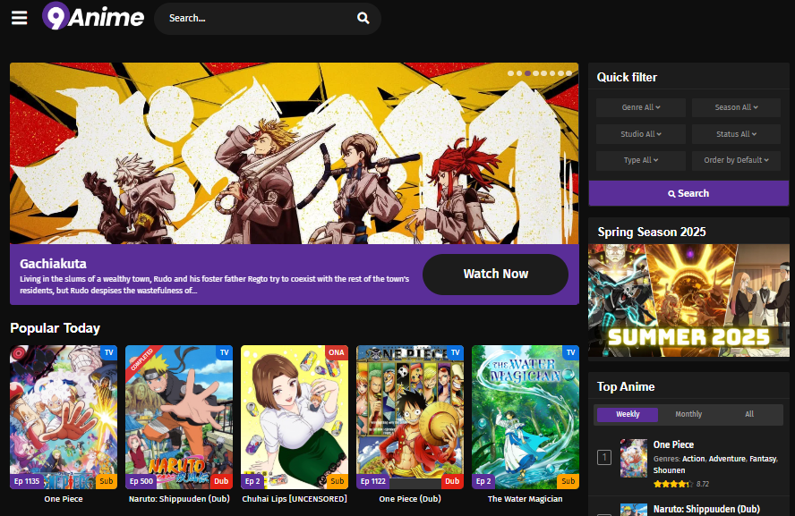Click The Water Magician title link
Image resolution: width=795 pixels, height=516 pixels.
point(526,499)
